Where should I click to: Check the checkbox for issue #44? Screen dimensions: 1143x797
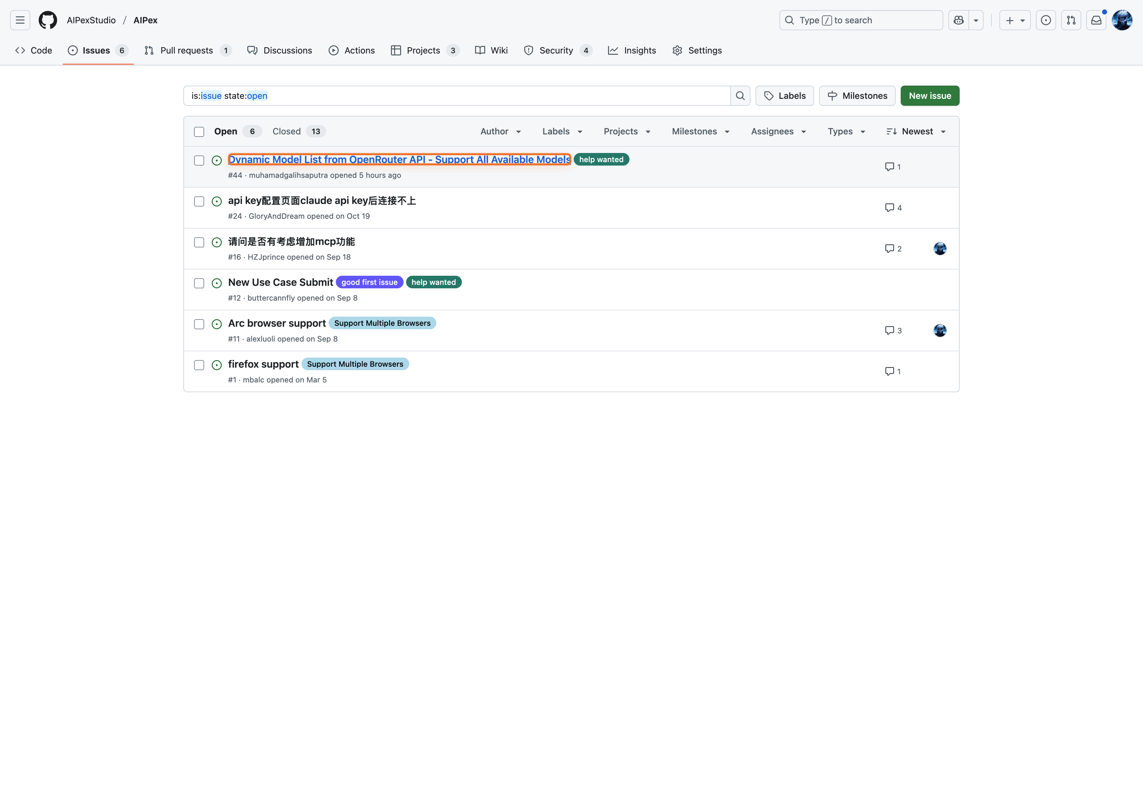pyautogui.click(x=199, y=160)
